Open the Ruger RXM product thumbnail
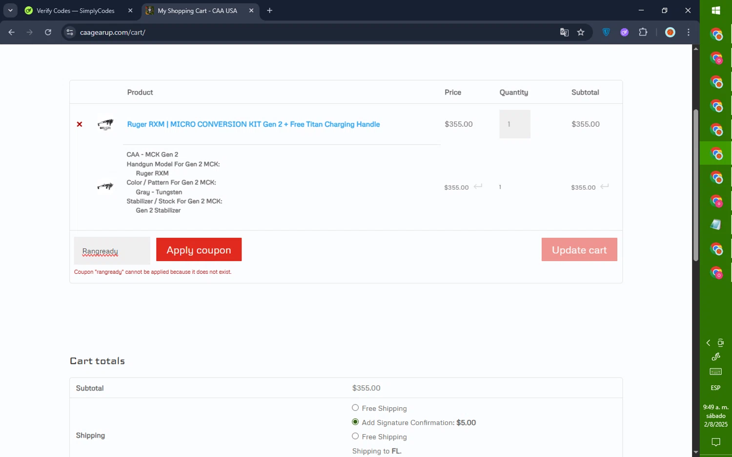 pos(105,124)
